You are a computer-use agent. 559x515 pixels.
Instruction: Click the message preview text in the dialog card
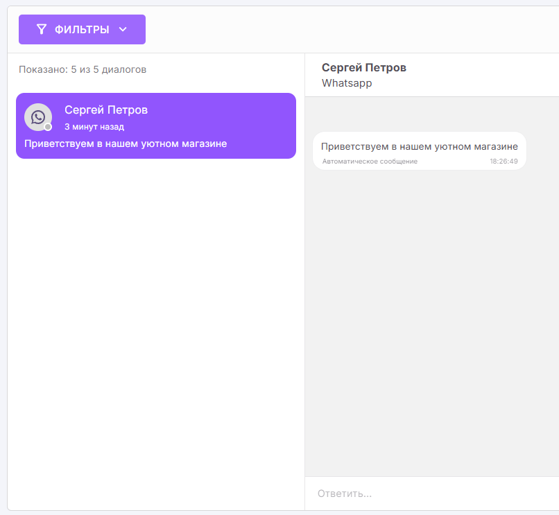(126, 144)
